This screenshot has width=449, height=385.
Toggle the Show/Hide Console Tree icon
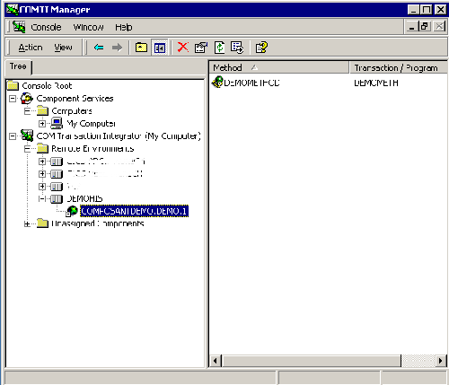pos(160,48)
